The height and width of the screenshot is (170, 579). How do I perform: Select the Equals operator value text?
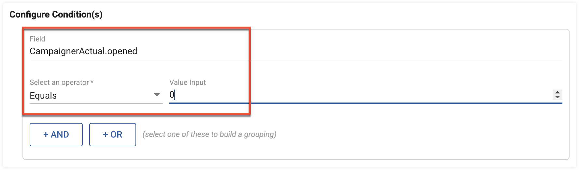click(43, 96)
